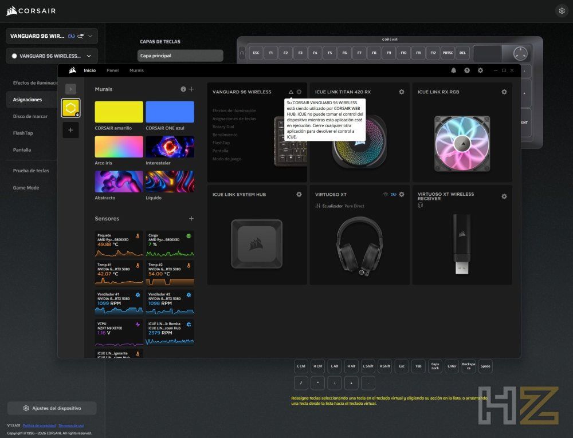Click the iCUE Corsair sails logo

tap(72, 70)
